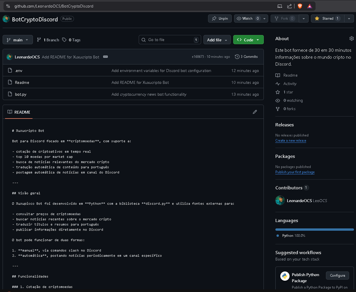This screenshot has width=356, height=292.
Task: Click the Python logo in suggested workflow
Action: click(285, 276)
